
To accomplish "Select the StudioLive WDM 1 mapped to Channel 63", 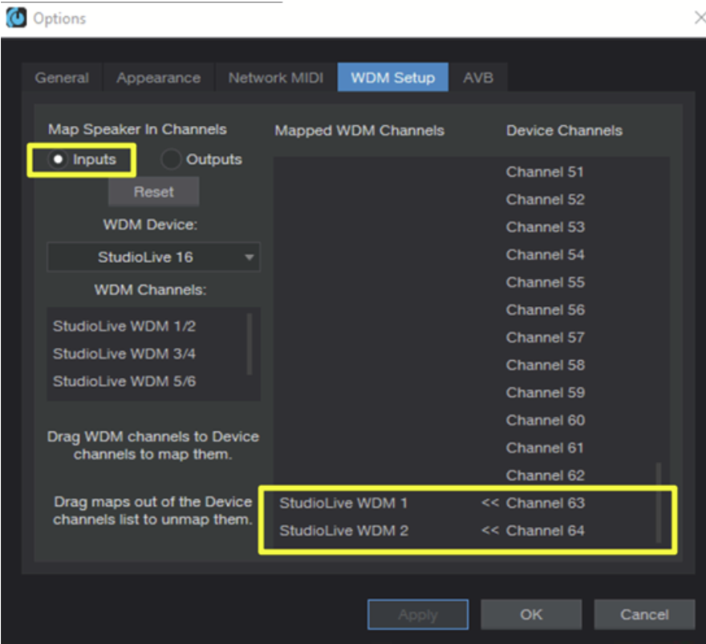I will 343,503.
